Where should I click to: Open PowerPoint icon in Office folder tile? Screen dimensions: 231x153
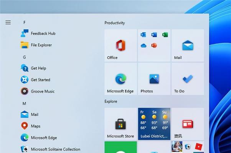click(154, 46)
